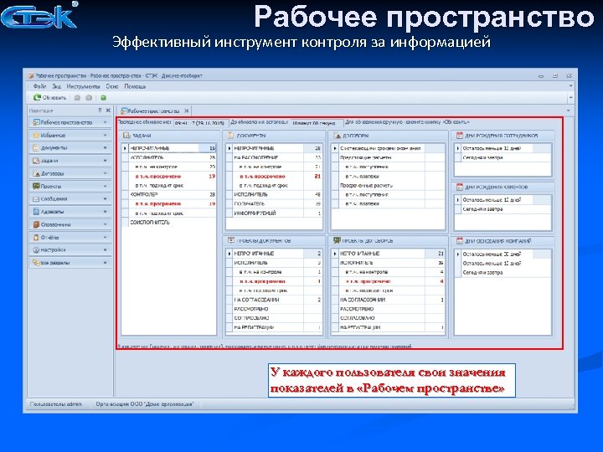Open the menu bar overflow arrow at right
The image size is (603, 452).
coord(570,86)
